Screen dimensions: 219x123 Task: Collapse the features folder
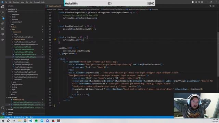[x=14, y=27]
